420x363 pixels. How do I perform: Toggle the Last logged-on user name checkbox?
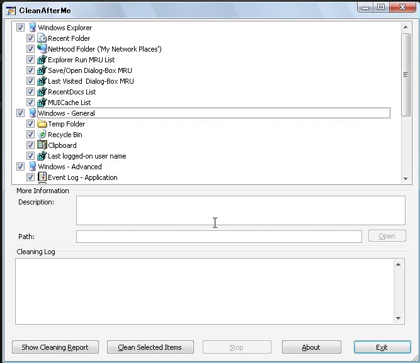(x=30, y=156)
